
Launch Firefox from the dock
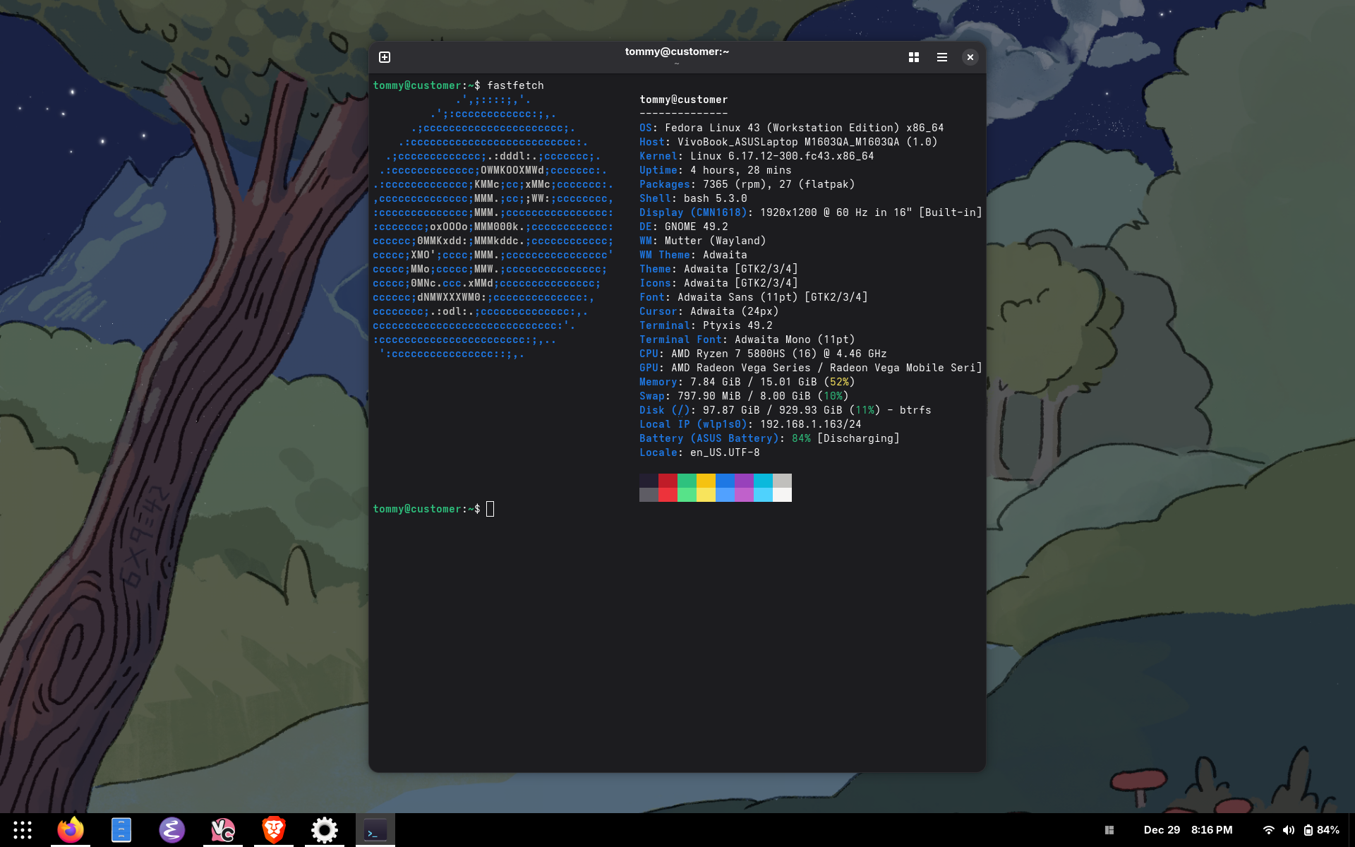(71, 830)
